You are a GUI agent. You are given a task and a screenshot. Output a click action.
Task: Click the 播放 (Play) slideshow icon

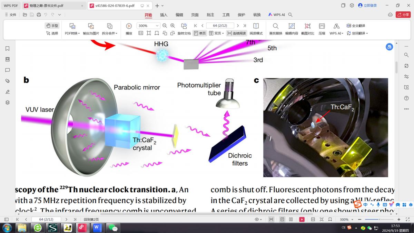pos(129,26)
